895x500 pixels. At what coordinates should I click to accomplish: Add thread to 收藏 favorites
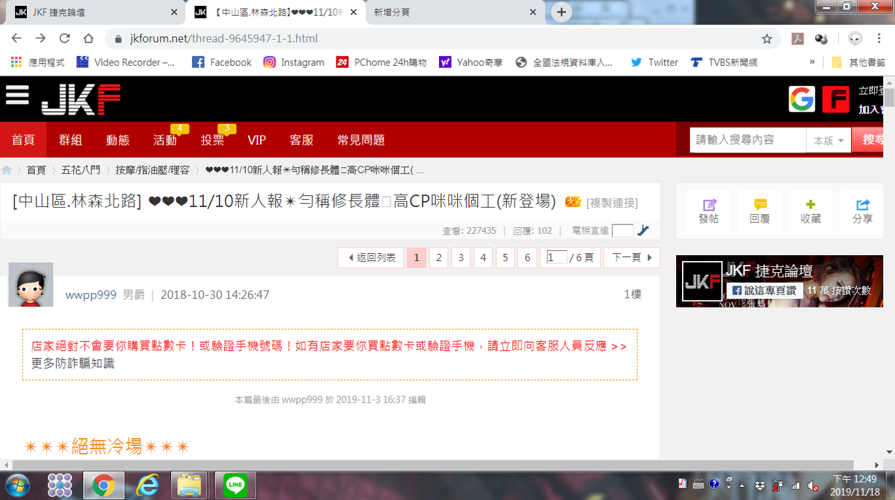811,211
